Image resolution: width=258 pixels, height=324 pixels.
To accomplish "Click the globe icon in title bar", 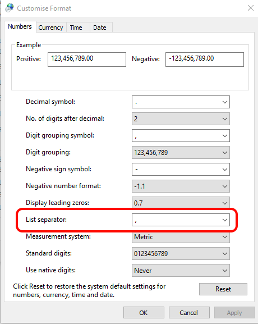I will pyautogui.click(x=10, y=8).
